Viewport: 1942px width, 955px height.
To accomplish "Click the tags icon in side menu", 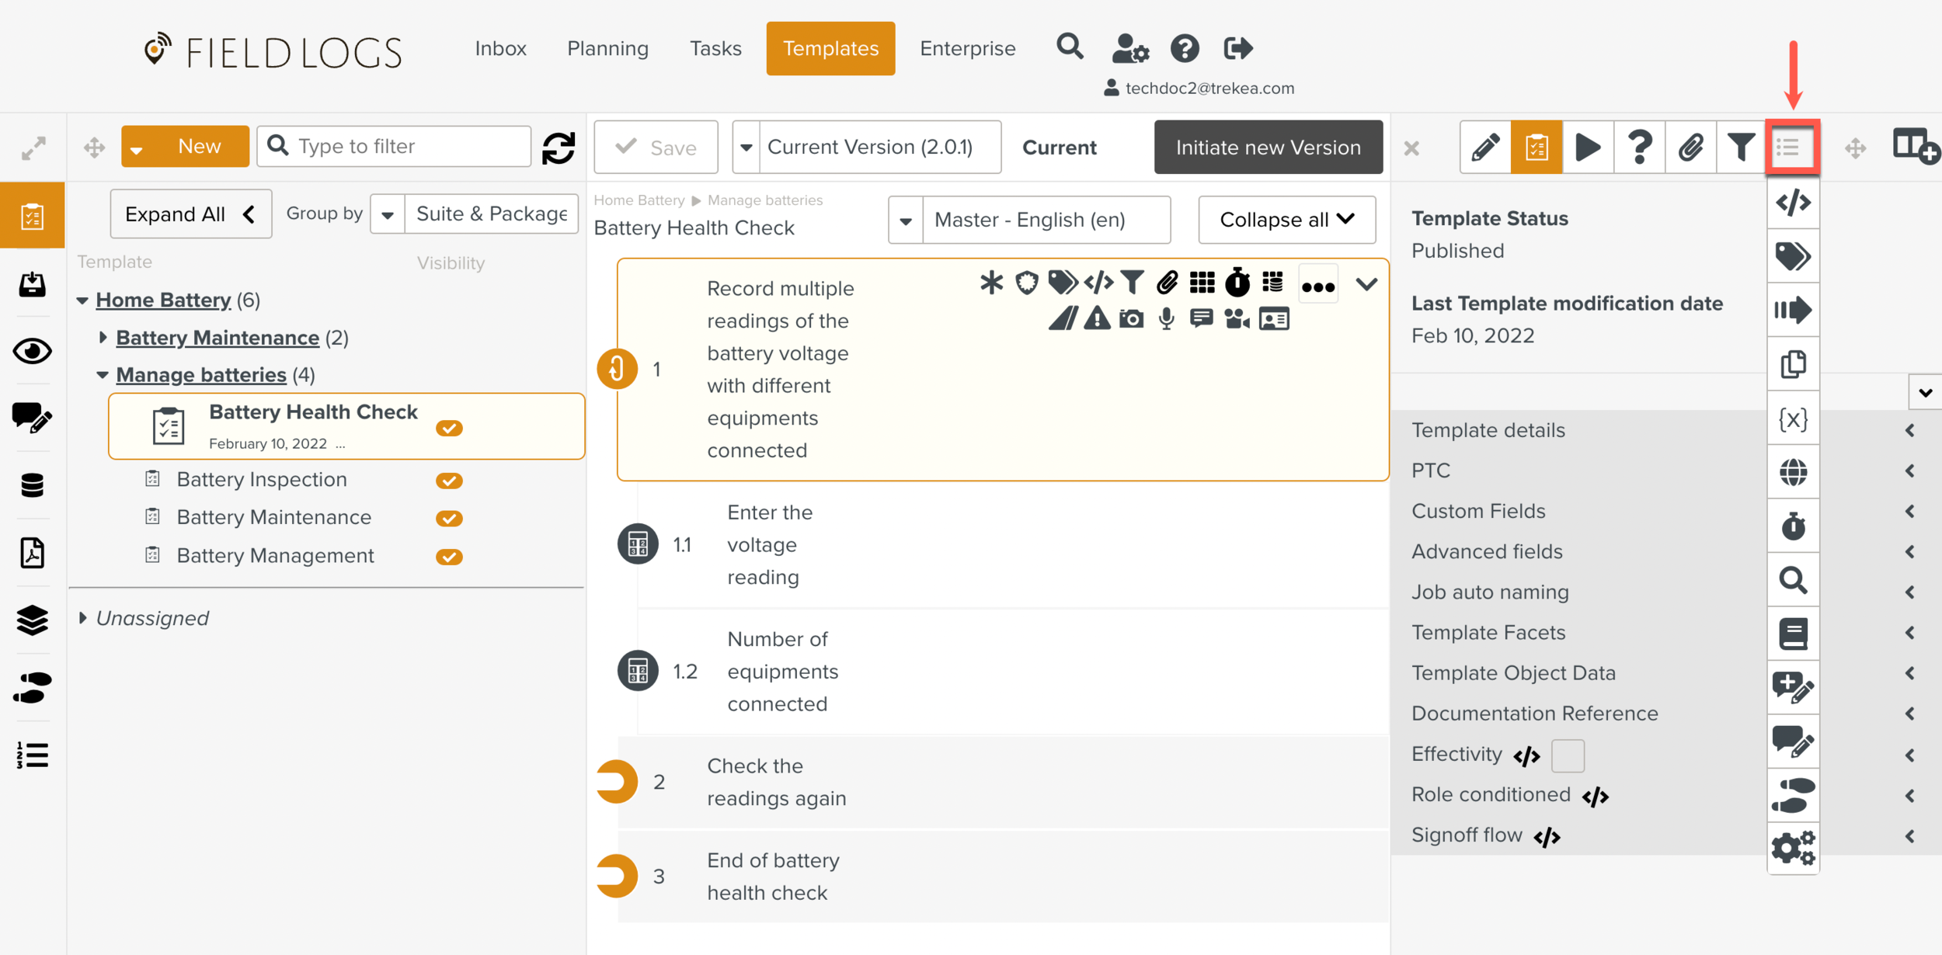I will (1793, 256).
